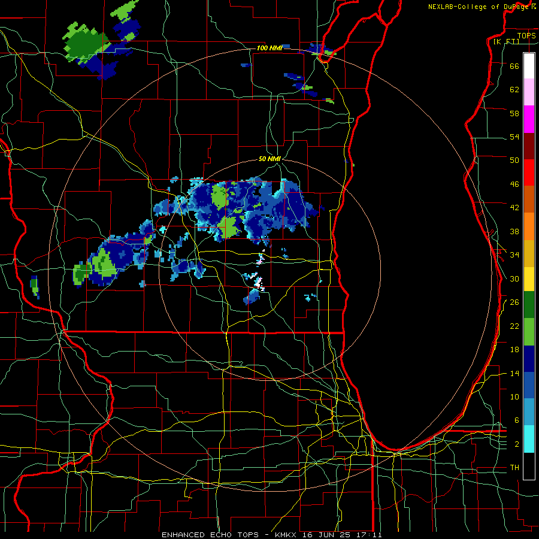
Task: Click the dark red swatch near 50 kft
Action: tap(529, 146)
